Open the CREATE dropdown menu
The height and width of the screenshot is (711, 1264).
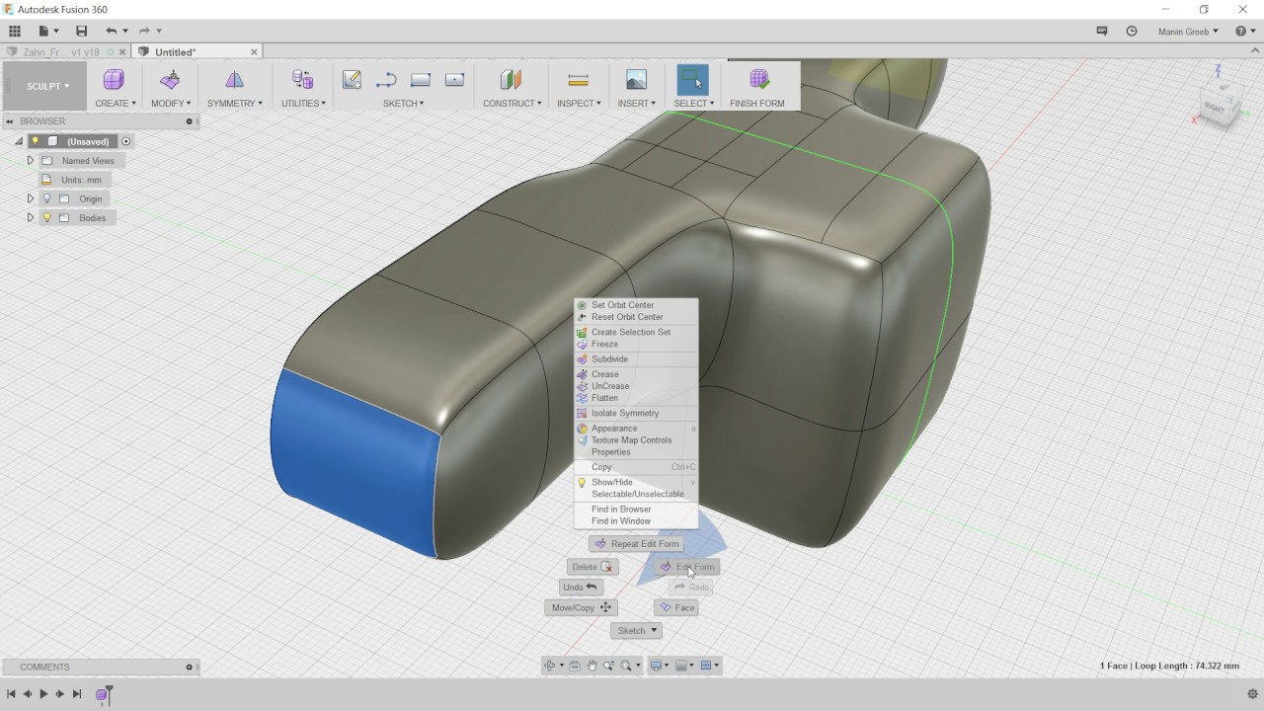tap(116, 103)
